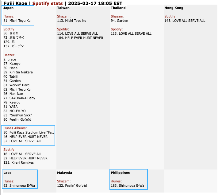Select the "78. Kaerou" entry
Image resolution: width=218 pixels, height=195 pixels.
[x=12, y=102]
